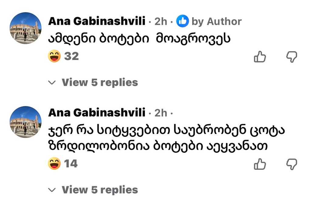Click the '2h' timestamp on the top comment
Image resolution: width=311 pixels, height=210 pixels.
[161, 22]
